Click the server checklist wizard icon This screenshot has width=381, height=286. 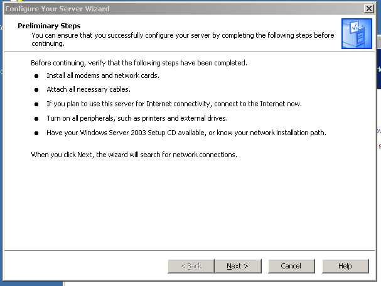pyautogui.click(x=357, y=34)
